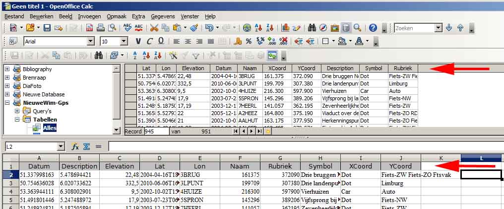This screenshot has height=209, width=504.
Task: Click the database tree scroll-down arrow
Action: tap(117, 130)
